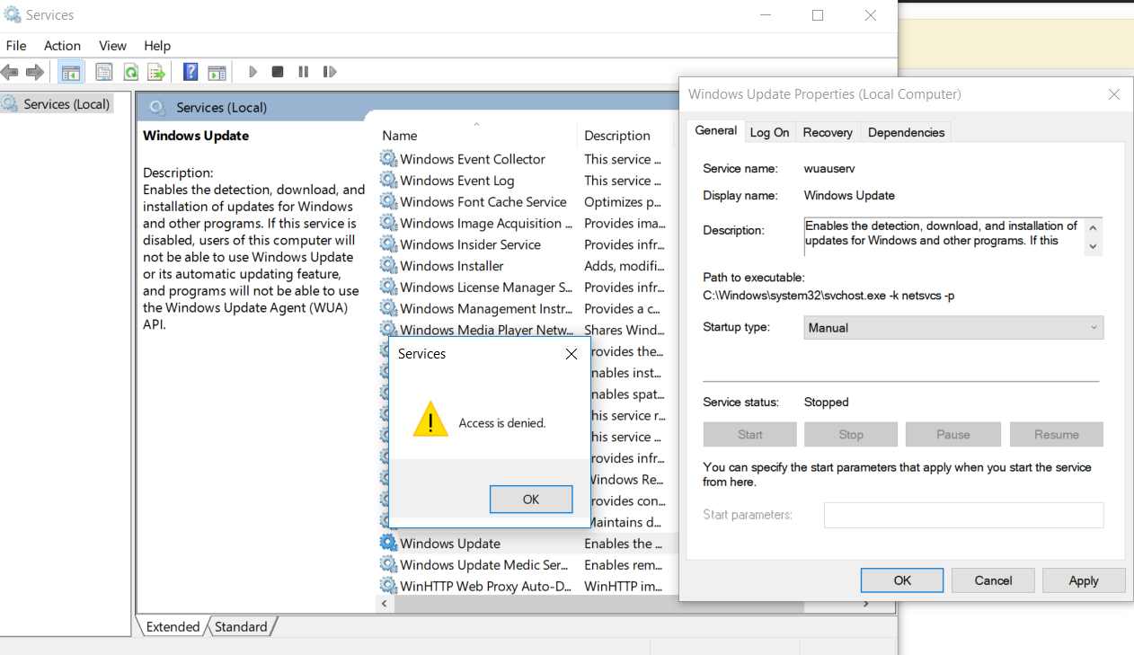Click gear icon beside Windows Font Cache Service
Image resolution: width=1134 pixels, height=655 pixels.
[x=388, y=202]
